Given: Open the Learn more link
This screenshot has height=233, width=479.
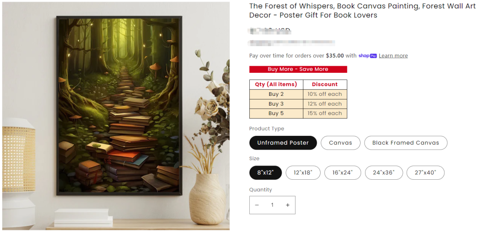Looking at the screenshot, I should coord(393,55).
